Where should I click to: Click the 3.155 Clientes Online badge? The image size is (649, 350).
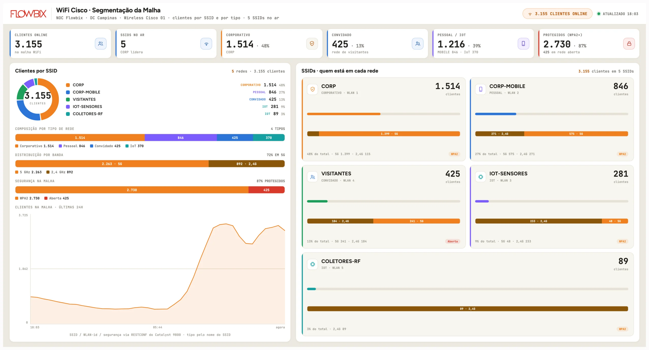pyautogui.click(x=557, y=14)
